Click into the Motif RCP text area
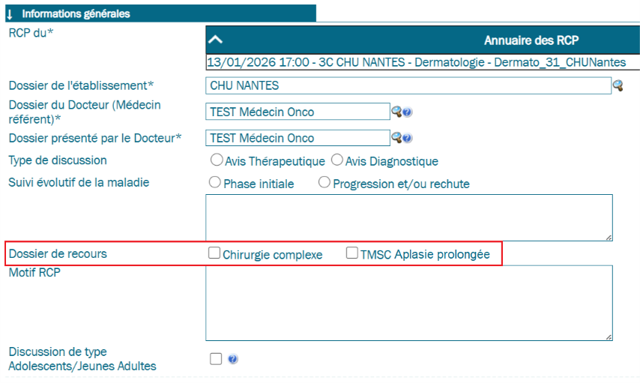 click(x=408, y=303)
